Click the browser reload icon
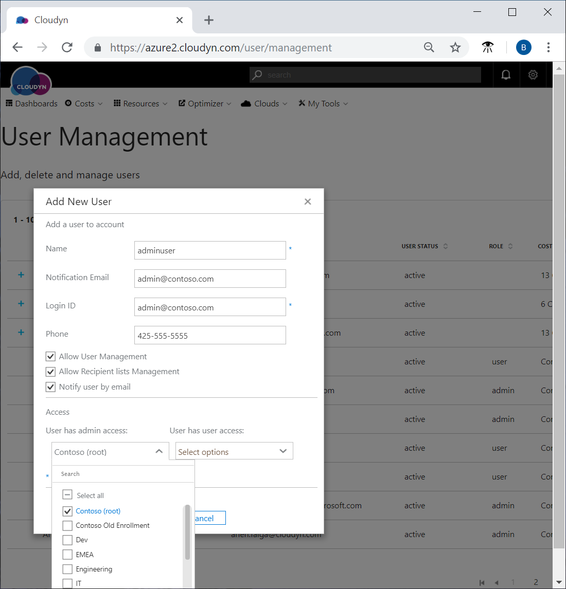566x589 pixels. [x=67, y=47]
